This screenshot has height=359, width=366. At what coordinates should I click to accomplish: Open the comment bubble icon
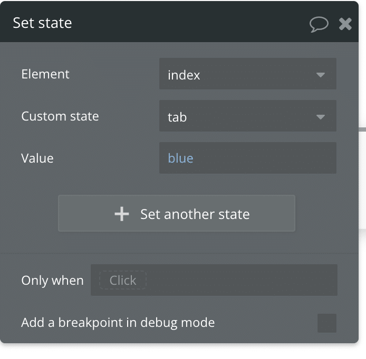click(x=319, y=24)
